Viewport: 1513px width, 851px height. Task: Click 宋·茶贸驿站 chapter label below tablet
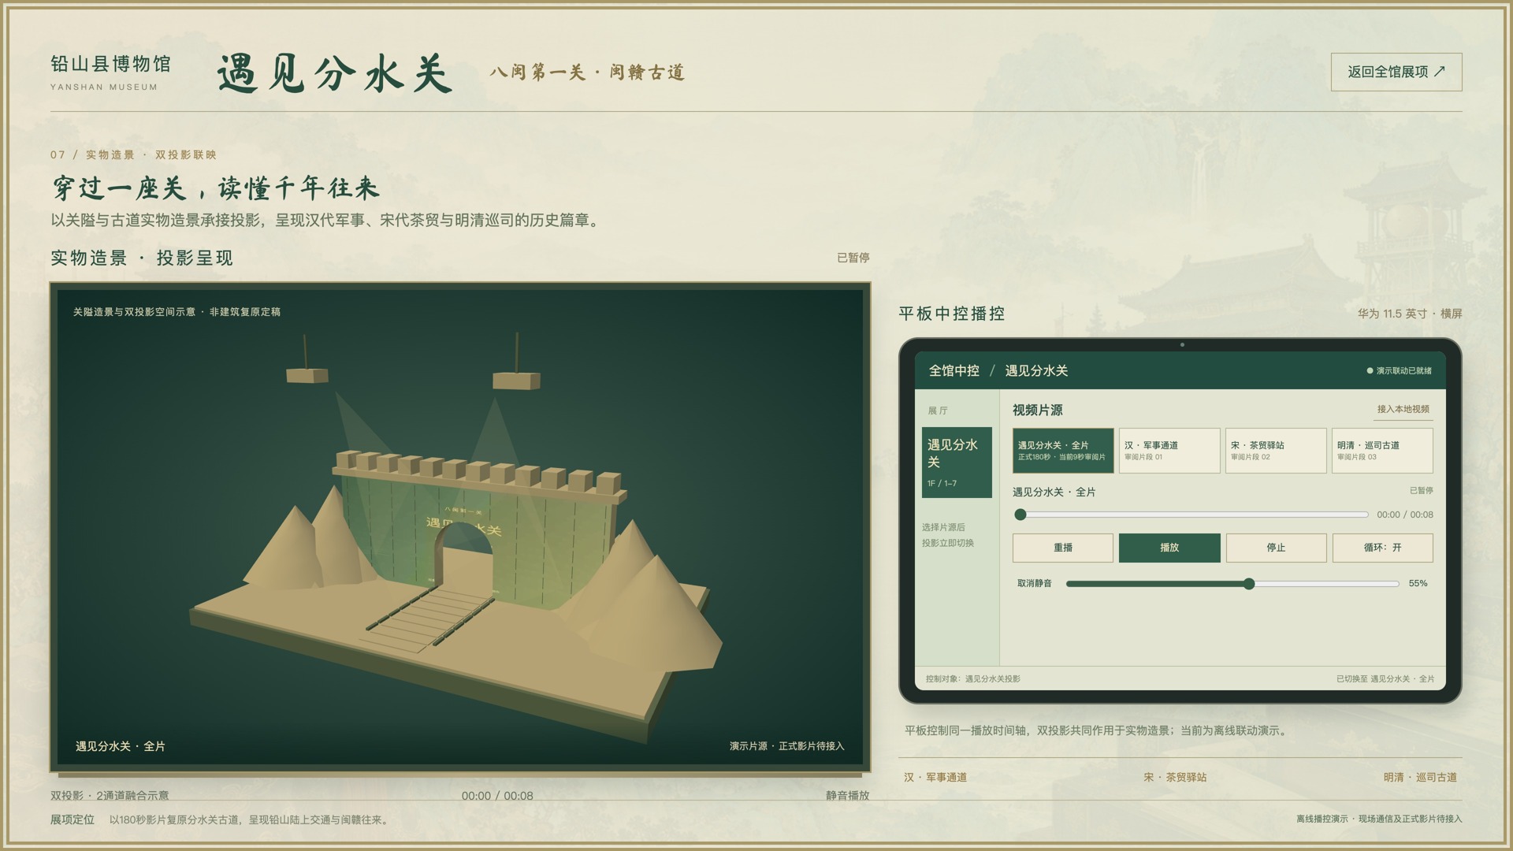[x=1175, y=777]
